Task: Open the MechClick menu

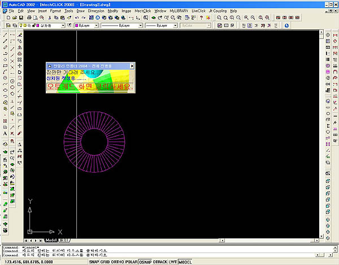Action: [143, 11]
